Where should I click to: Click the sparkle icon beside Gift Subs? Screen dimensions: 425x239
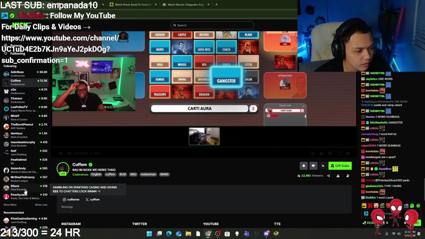click(323, 166)
